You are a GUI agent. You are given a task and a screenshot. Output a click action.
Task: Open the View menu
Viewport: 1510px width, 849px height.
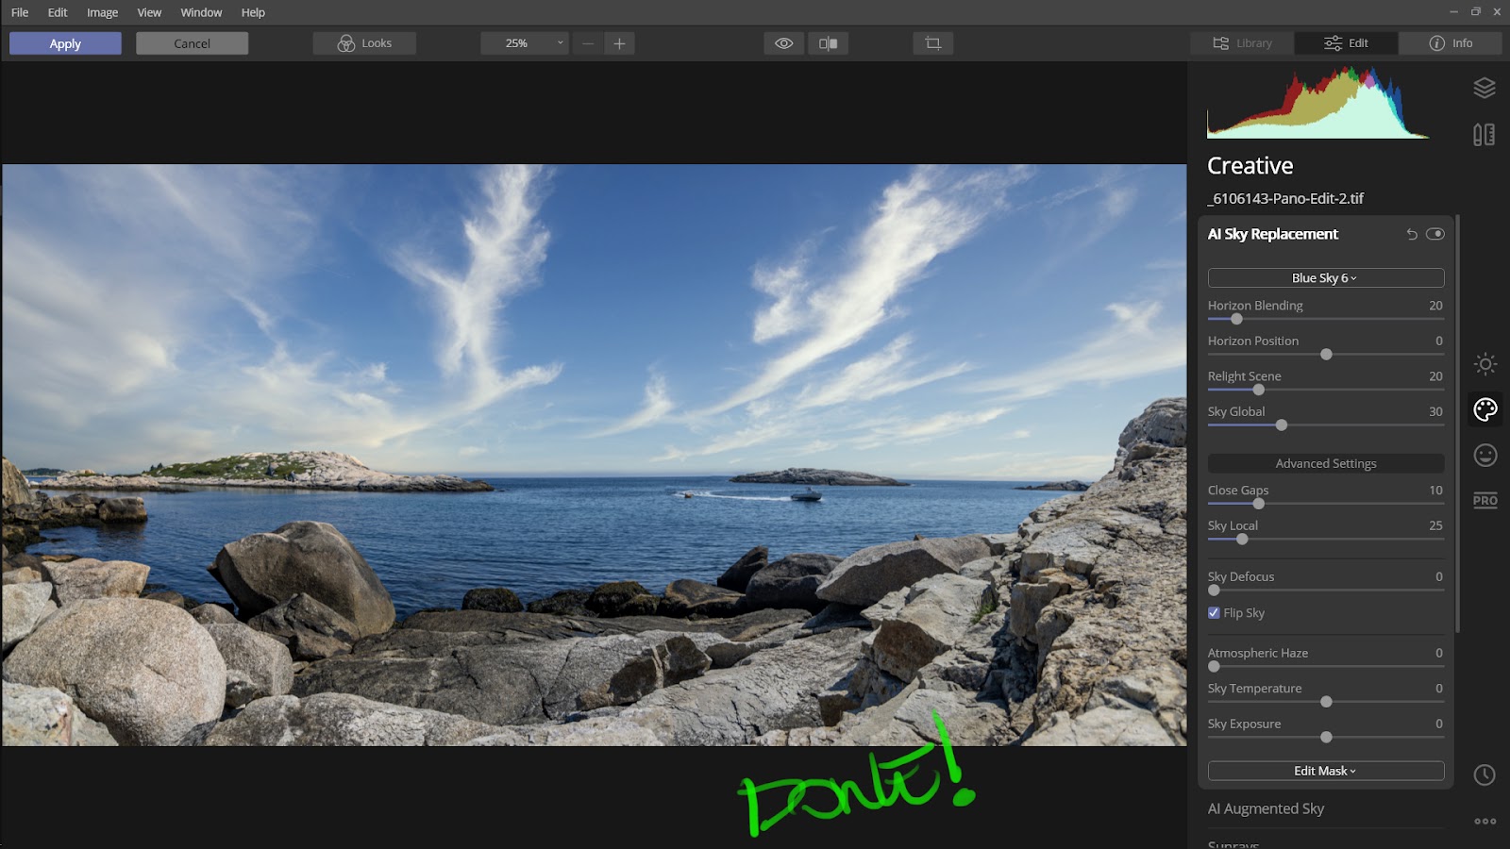tap(149, 12)
